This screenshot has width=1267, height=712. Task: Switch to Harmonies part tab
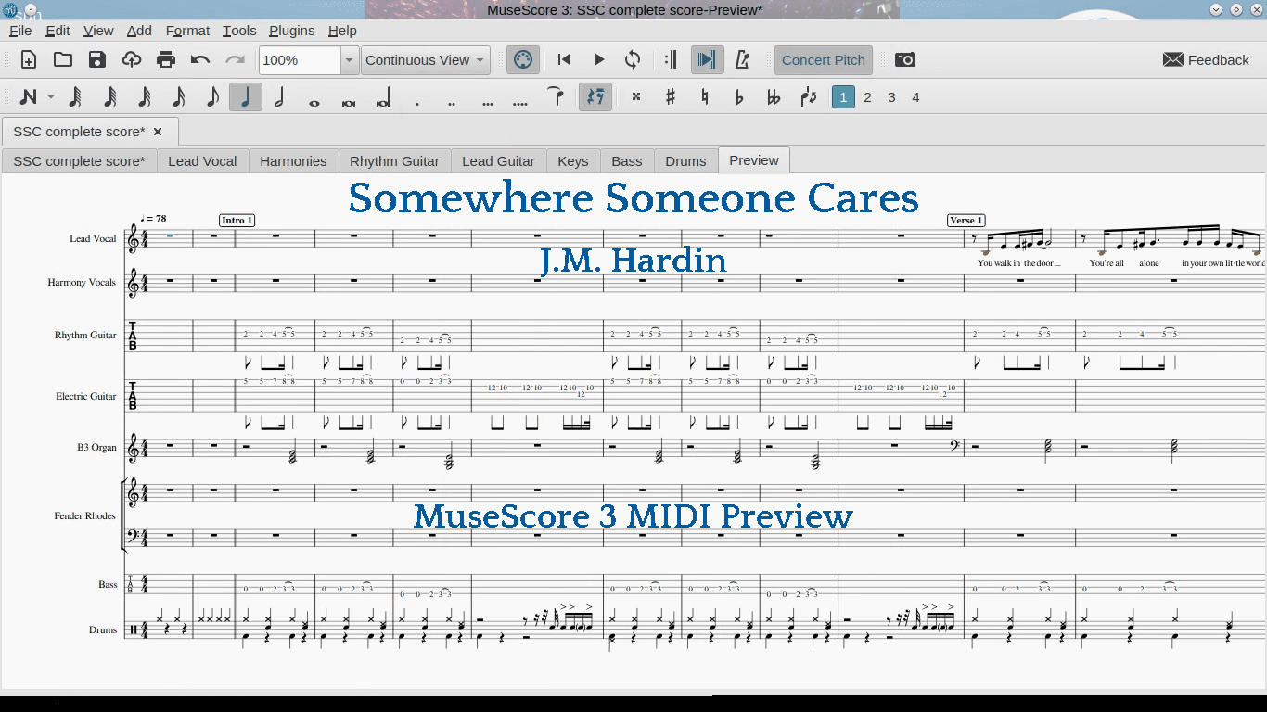click(293, 161)
